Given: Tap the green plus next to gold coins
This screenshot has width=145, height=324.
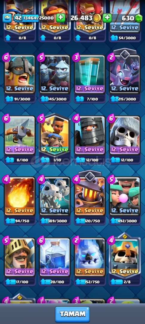Looking at the screenshot, I should click(107, 18).
